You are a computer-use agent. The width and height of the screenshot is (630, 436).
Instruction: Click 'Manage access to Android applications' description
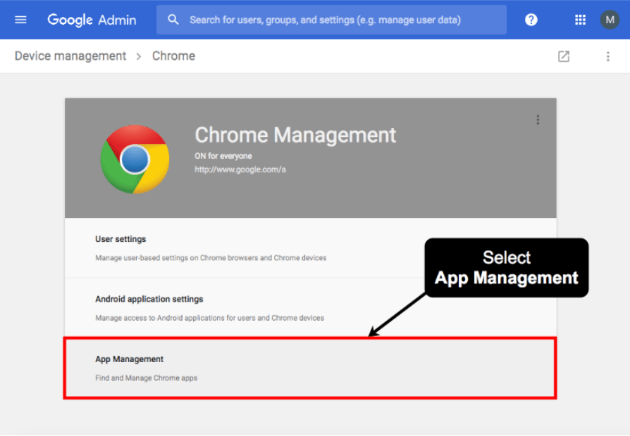[209, 318]
